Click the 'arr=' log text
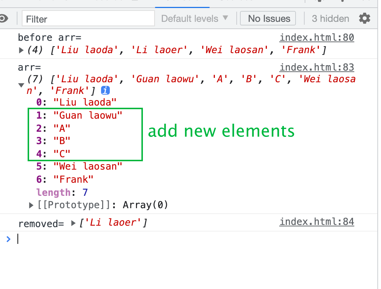The height and width of the screenshot is (289, 381). [29, 68]
